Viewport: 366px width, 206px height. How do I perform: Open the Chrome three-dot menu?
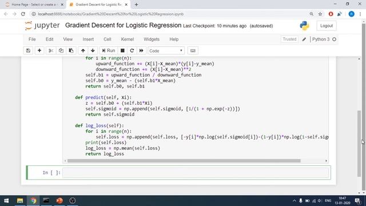[x=360, y=14]
